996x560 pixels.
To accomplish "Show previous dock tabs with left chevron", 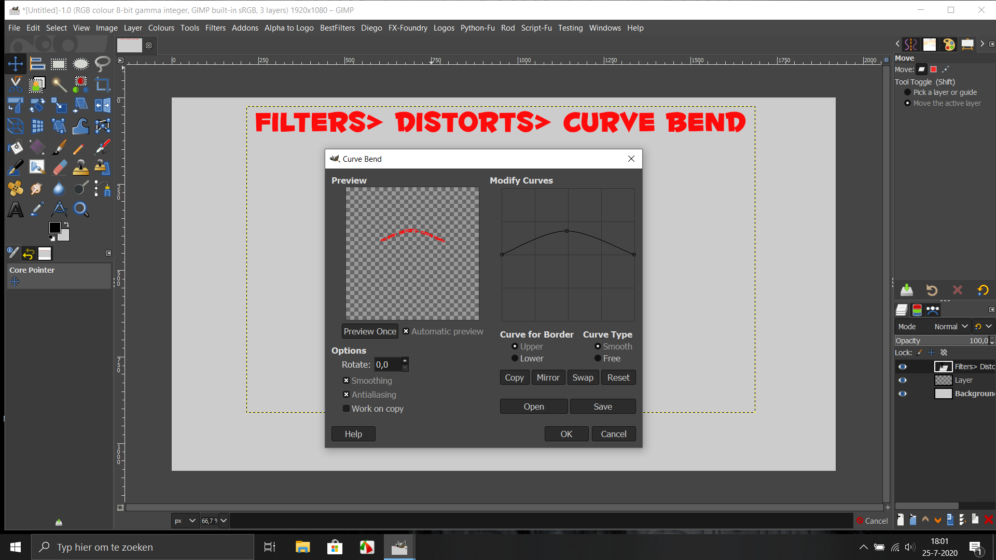I will [x=897, y=44].
